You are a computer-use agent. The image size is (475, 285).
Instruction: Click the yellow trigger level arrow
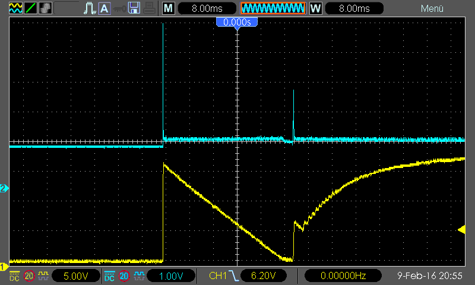point(461,230)
